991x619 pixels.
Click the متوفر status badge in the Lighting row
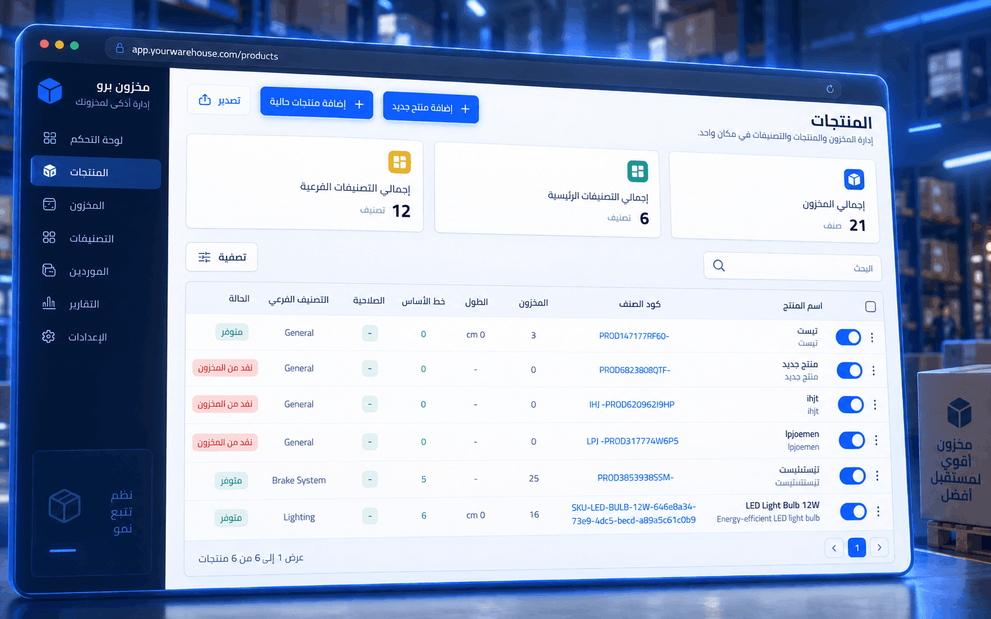(x=231, y=518)
